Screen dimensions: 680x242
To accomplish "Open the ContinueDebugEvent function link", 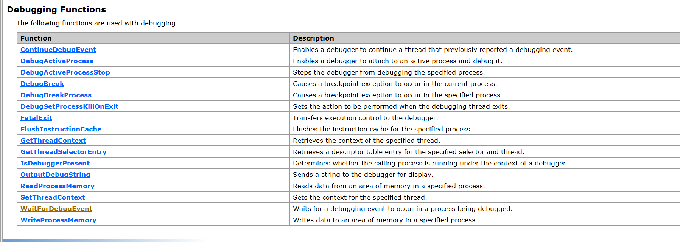I will coord(58,50).
